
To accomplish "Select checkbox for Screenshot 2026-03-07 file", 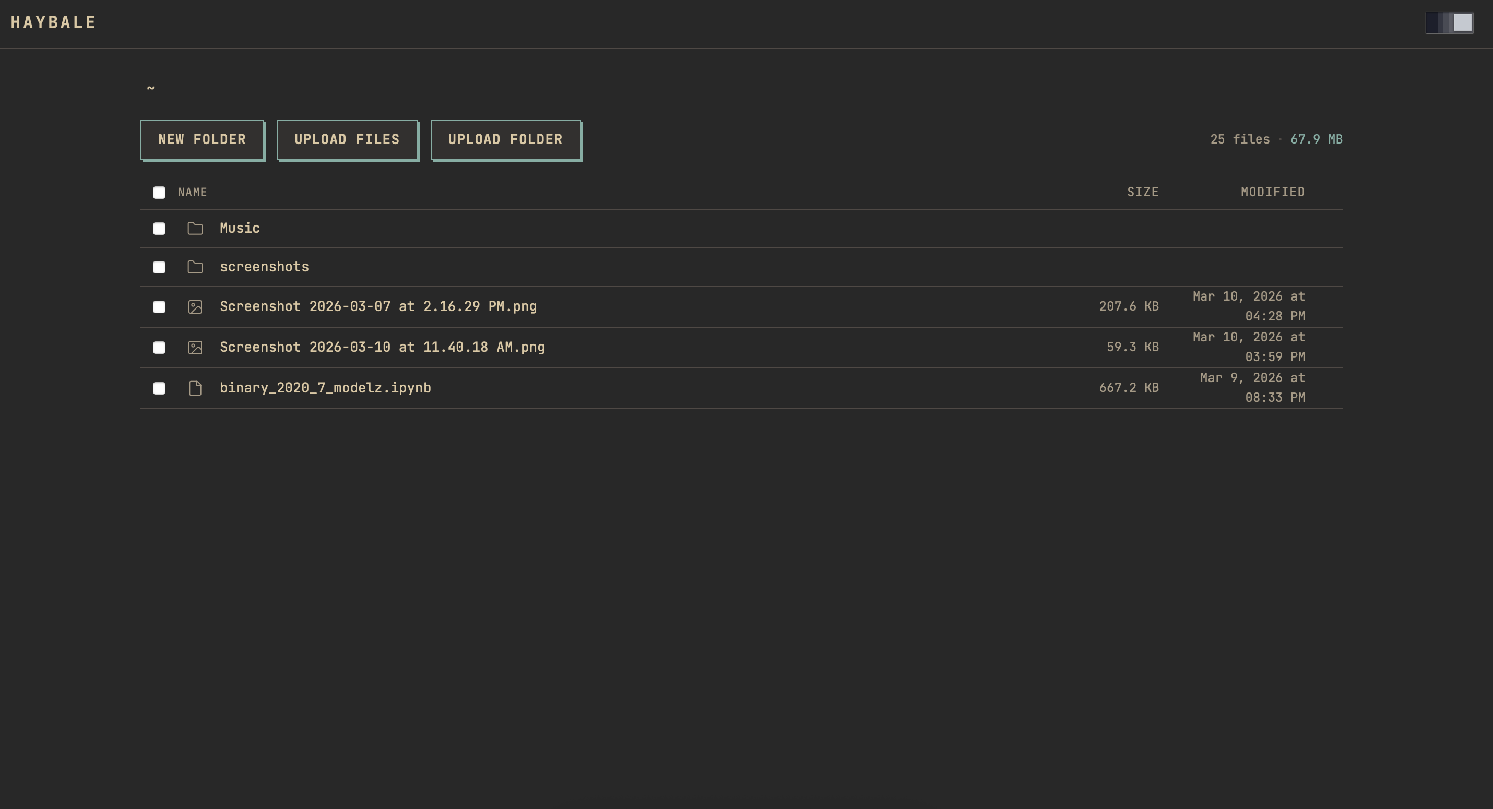I will pyautogui.click(x=159, y=306).
